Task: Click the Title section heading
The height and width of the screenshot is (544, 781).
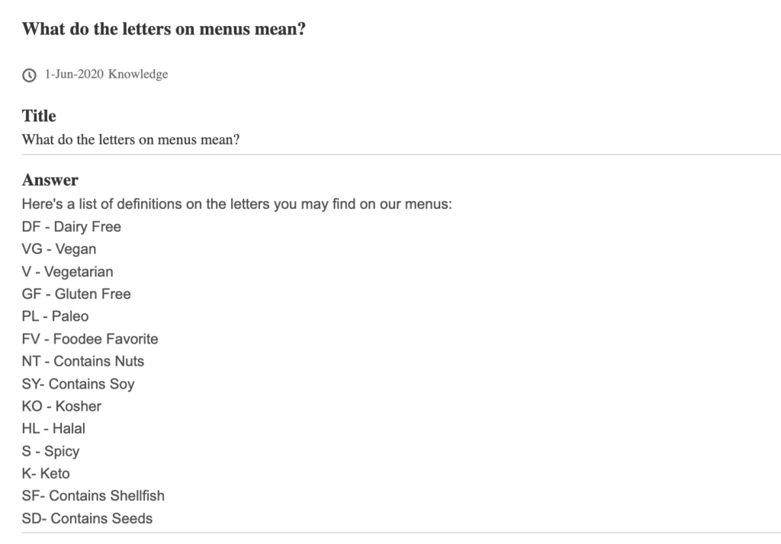Action: click(x=39, y=116)
